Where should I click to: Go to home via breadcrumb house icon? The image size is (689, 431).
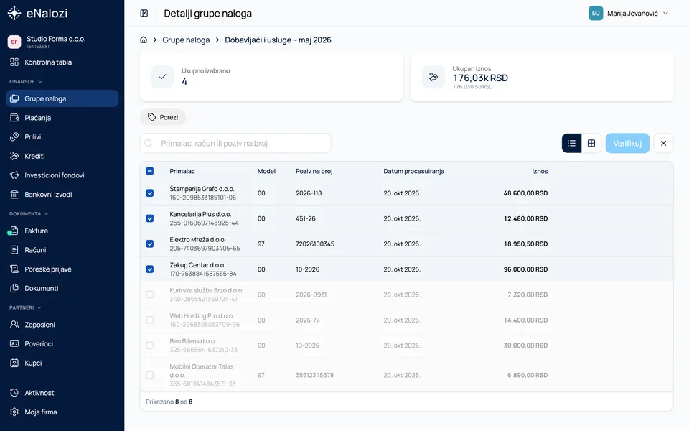144,40
